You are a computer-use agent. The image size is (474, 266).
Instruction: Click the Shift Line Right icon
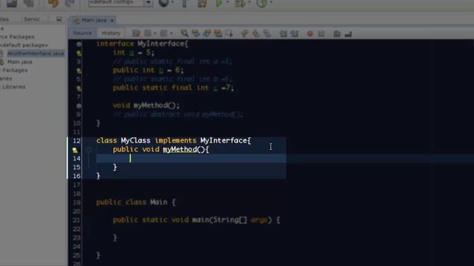tap(295, 33)
